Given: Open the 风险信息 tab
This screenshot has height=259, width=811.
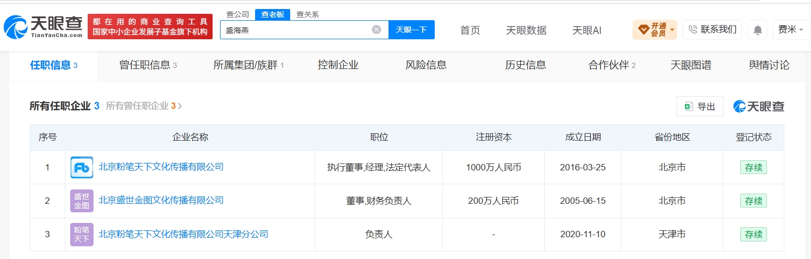Looking at the screenshot, I should (x=426, y=65).
